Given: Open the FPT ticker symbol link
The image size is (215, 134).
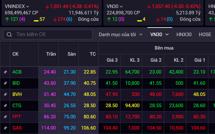Looking at the screenshot, I should (x=17, y=117).
